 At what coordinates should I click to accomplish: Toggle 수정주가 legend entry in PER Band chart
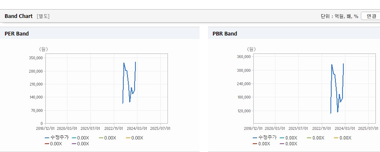point(57,138)
